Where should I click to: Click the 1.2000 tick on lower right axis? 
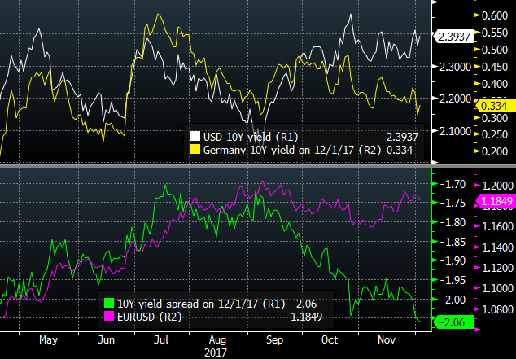pyautogui.click(x=496, y=184)
